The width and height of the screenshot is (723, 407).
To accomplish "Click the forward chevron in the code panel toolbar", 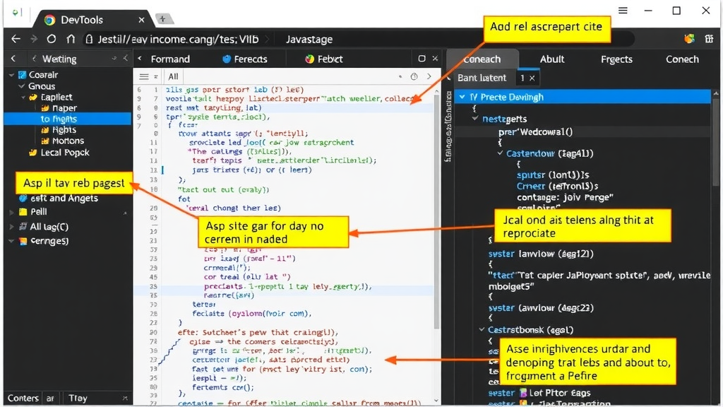I will click(x=428, y=76).
